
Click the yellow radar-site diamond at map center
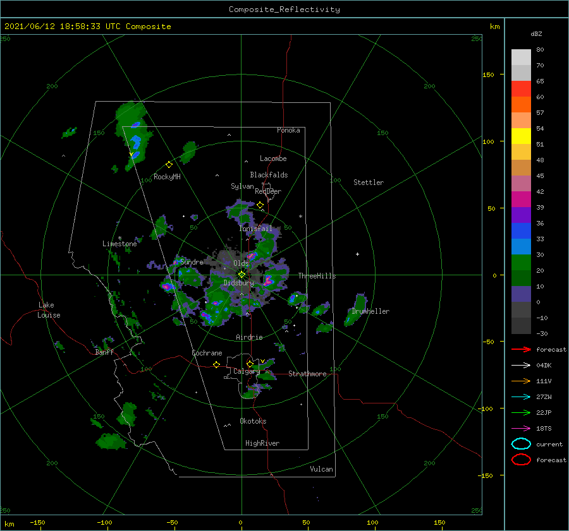[x=242, y=275]
